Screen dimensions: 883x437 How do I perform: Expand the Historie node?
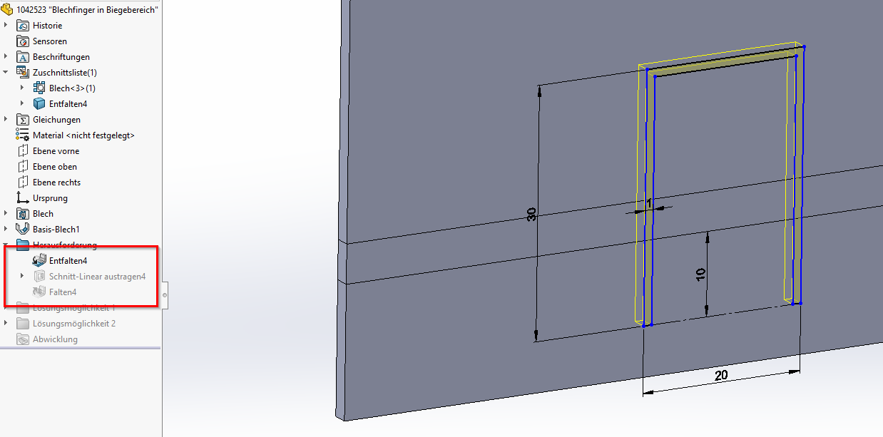6,26
